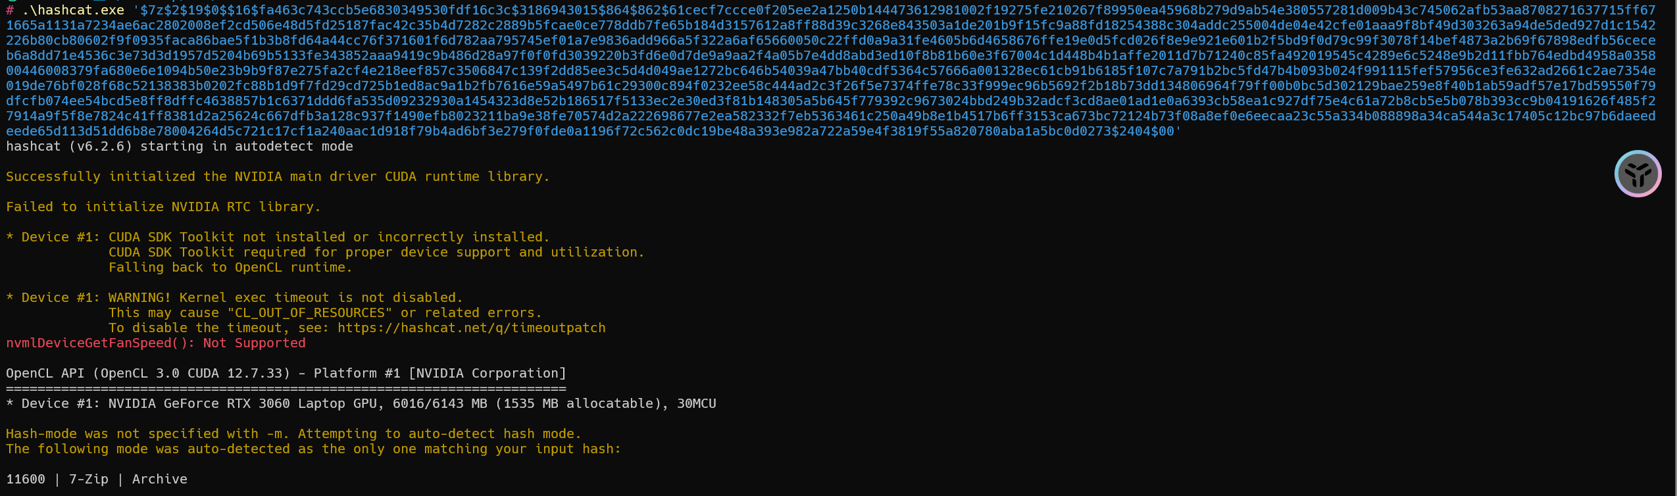Click the Successfully initialized NVIDIA driver message
1677x496 pixels.
(x=278, y=176)
